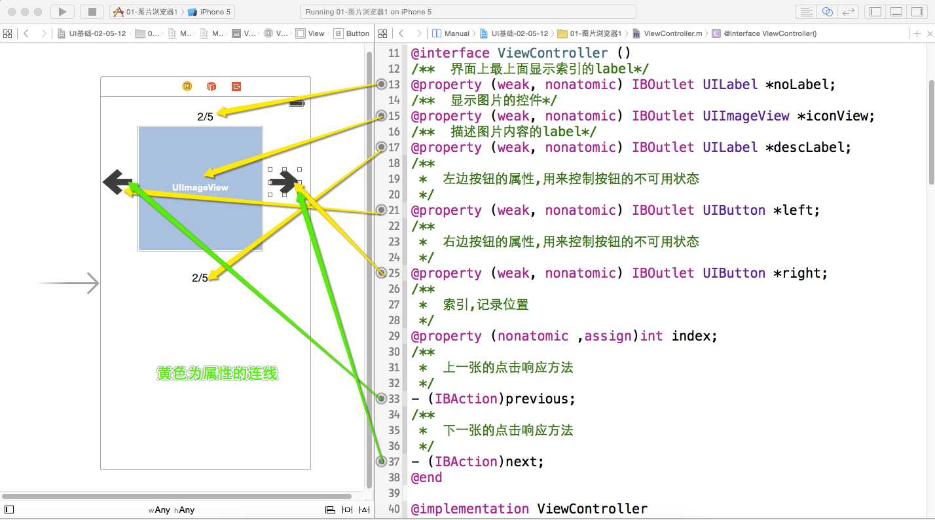Click the *left UIButton property line
Viewport: 935px width, 520px height.
[x=615, y=210]
